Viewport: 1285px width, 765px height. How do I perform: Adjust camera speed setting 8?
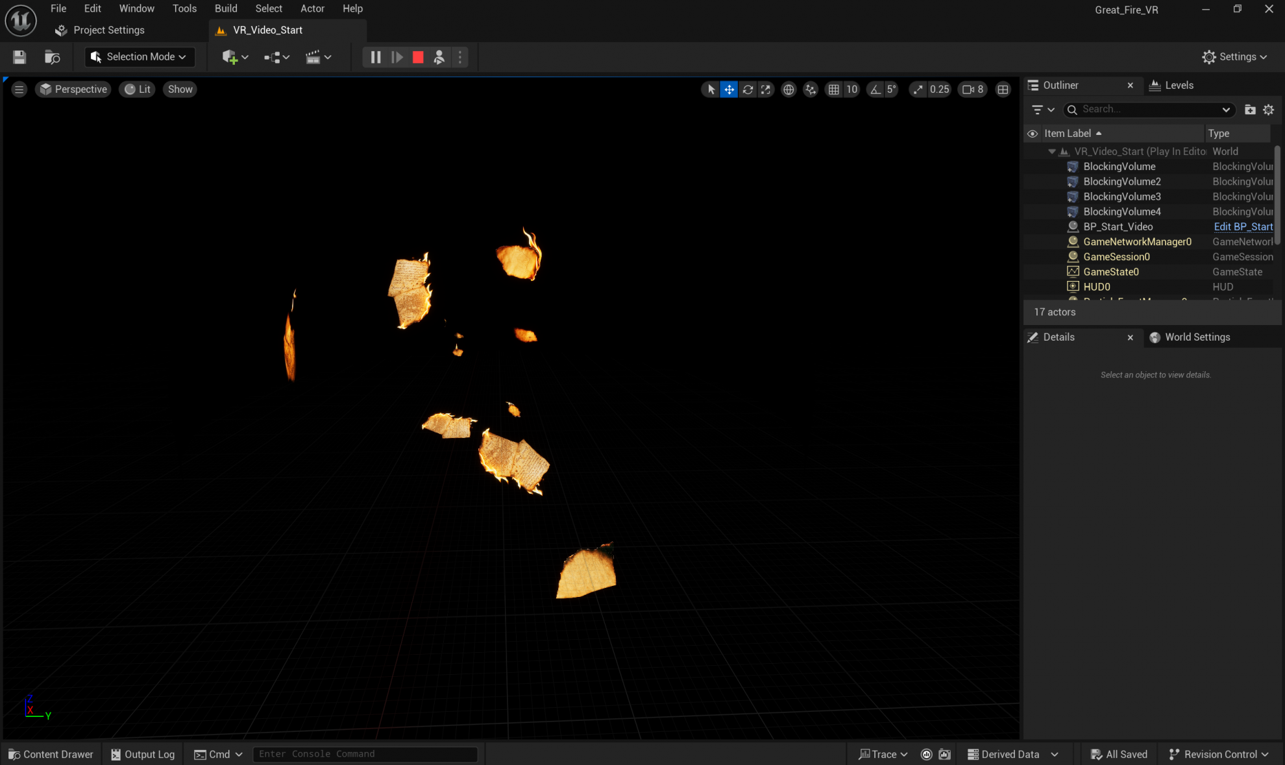[973, 90]
